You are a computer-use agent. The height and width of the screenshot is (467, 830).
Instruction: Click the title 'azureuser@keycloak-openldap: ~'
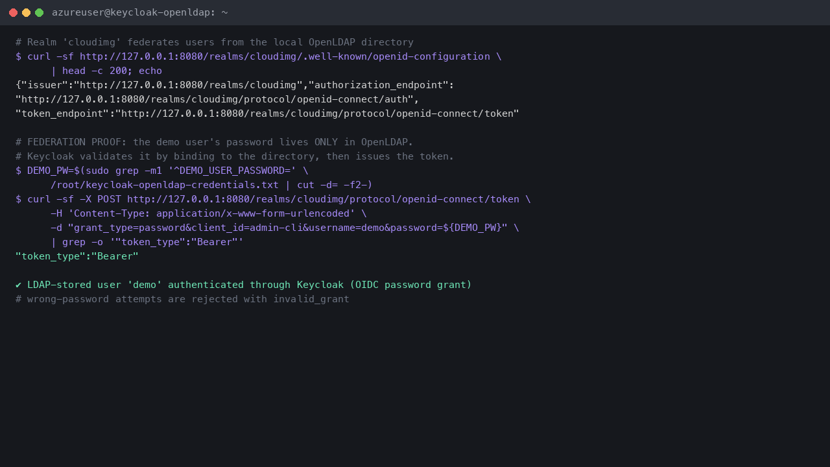click(x=140, y=12)
